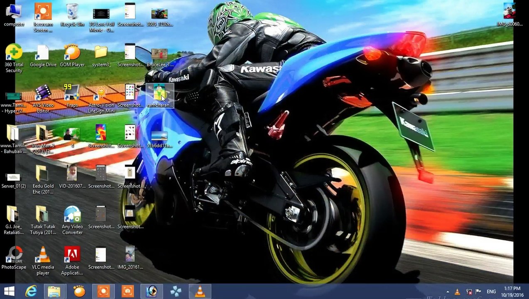This screenshot has height=299, width=529.
Task: Select the computer desktop icon
Action: tap(14, 15)
